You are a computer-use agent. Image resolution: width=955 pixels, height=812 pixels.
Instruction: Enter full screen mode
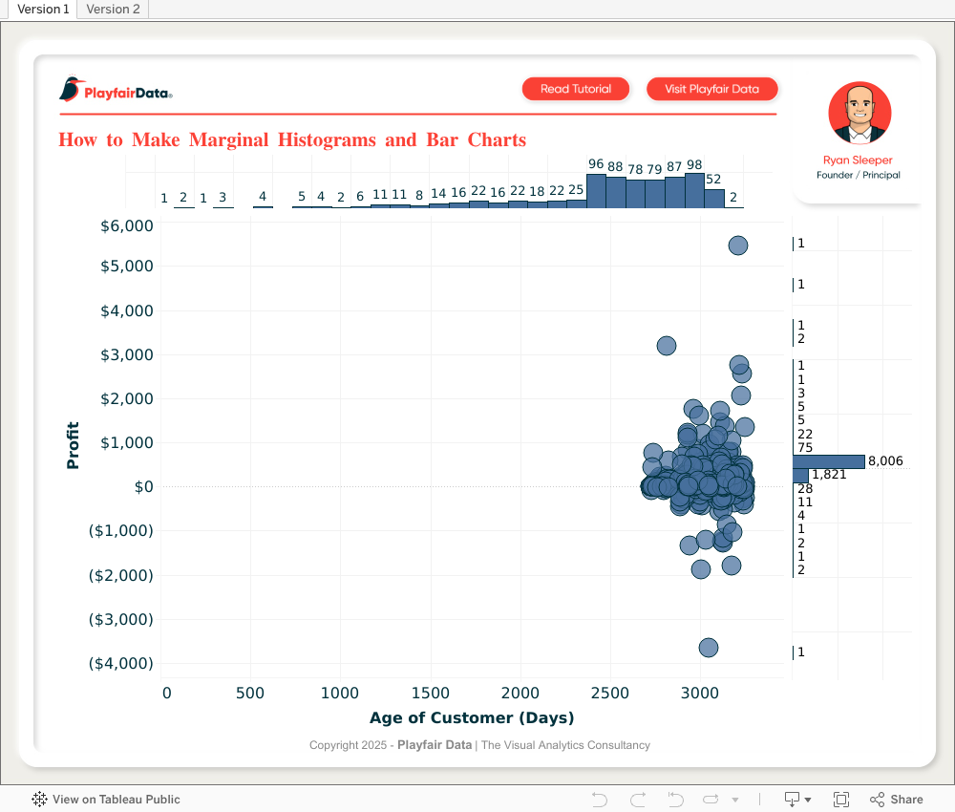click(841, 800)
